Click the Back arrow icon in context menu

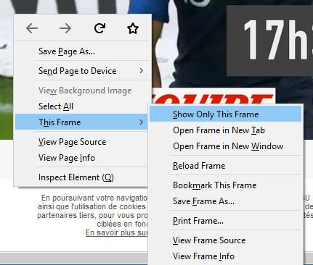point(32,28)
